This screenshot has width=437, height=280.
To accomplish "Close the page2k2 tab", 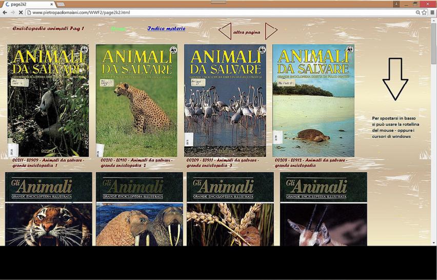I will [x=52, y=5].
